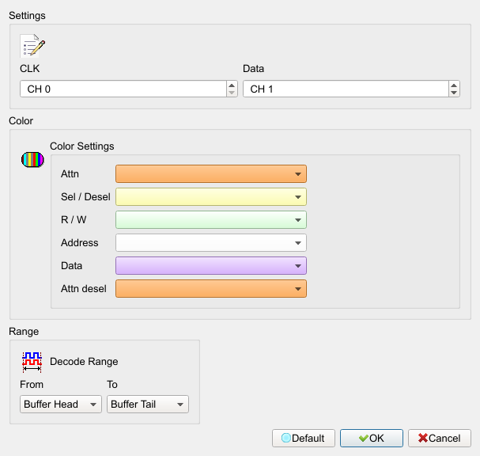This screenshot has width=480, height=456.
Task: Click the Attn desel label
Action: coord(84,289)
